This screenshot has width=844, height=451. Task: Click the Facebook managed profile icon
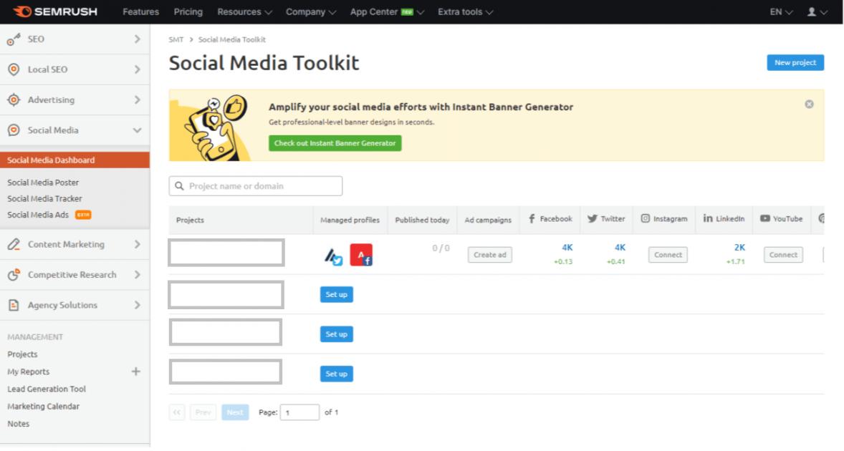pyautogui.click(x=361, y=255)
